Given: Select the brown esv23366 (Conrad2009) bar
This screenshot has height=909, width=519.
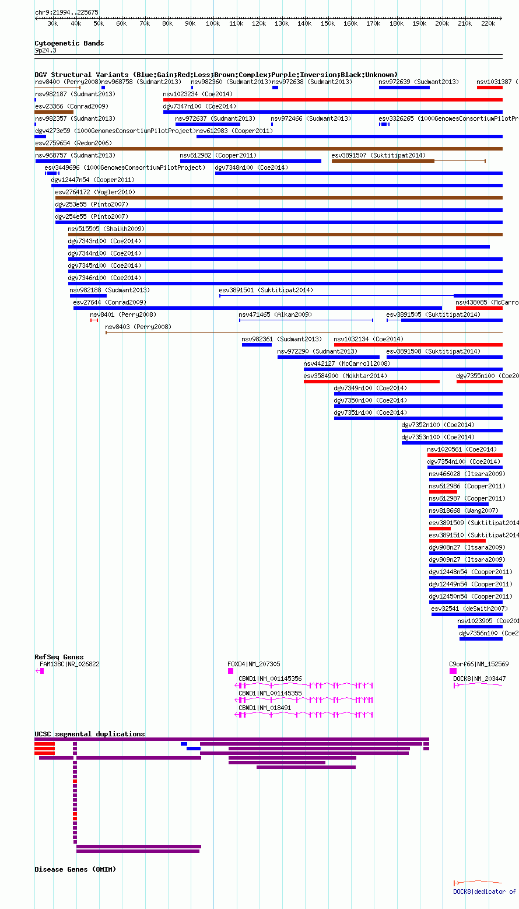Looking at the screenshot, I should click(x=54, y=112).
